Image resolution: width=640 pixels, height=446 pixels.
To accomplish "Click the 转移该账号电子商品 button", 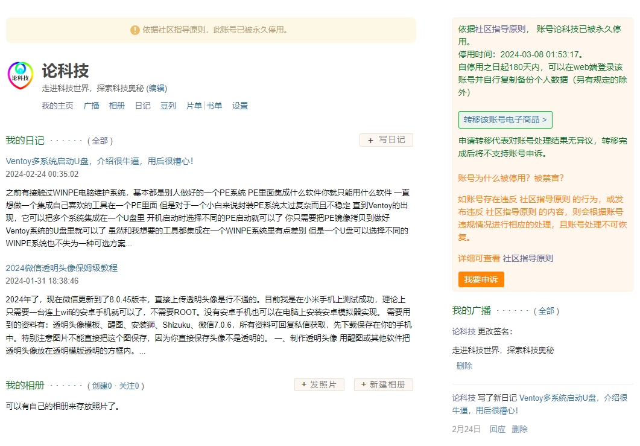I will [x=505, y=119].
